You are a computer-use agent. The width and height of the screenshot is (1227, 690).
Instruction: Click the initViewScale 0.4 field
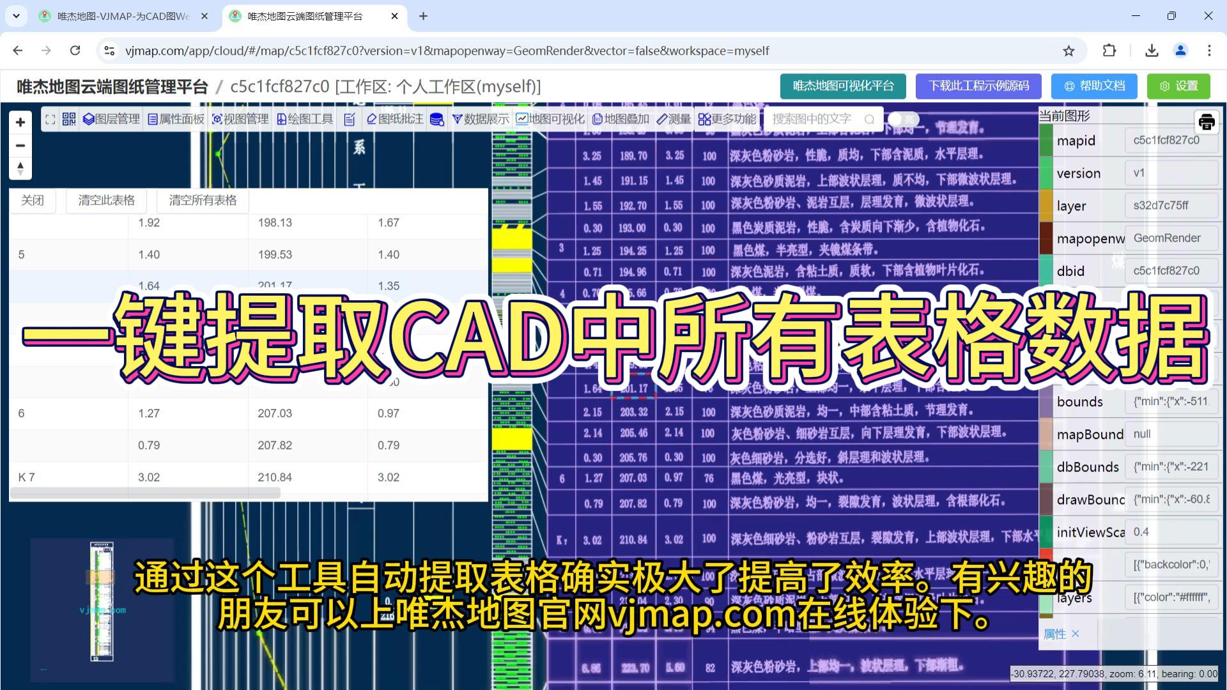point(1171,532)
